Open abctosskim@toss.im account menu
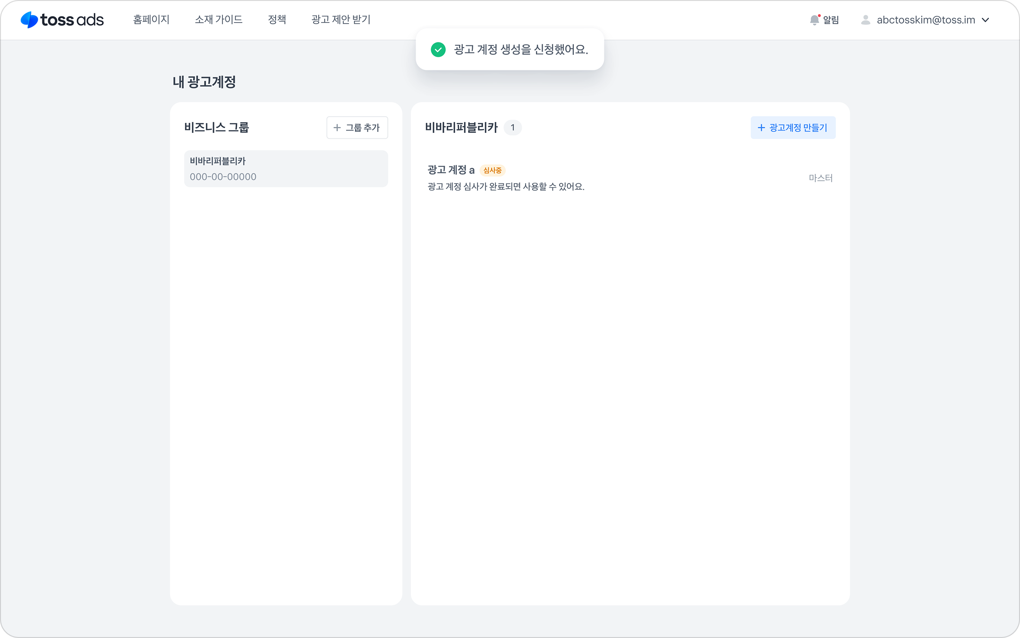 click(926, 20)
